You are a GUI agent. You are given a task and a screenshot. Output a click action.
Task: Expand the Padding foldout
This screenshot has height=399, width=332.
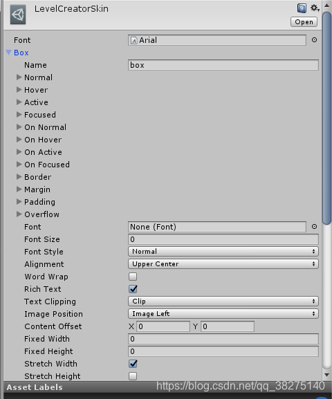tap(19, 202)
